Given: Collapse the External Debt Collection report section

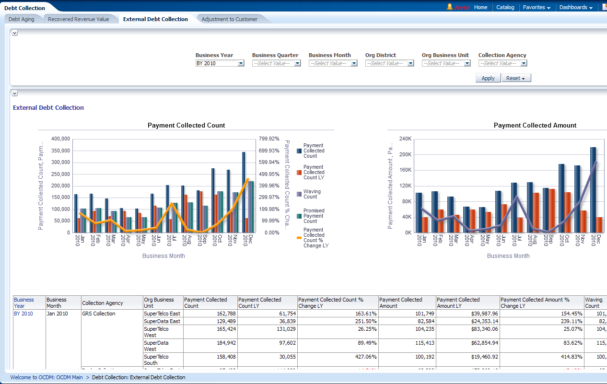Looking at the screenshot, I should click(14, 93).
